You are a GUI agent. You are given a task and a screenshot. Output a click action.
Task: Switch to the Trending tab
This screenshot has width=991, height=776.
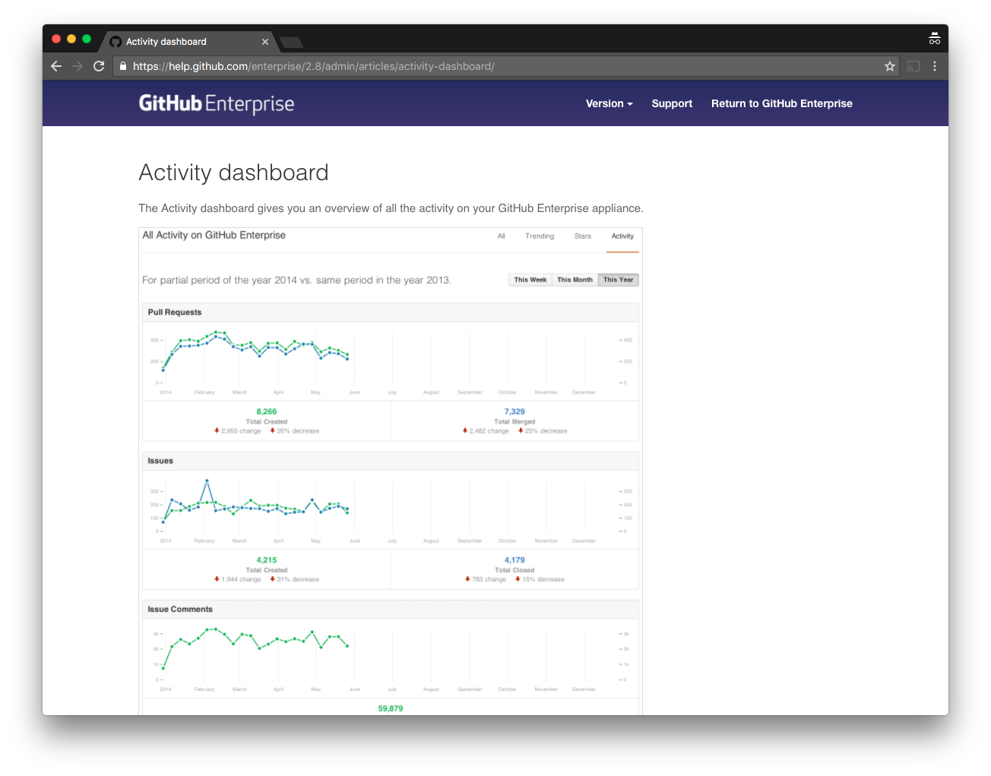click(x=540, y=236)
